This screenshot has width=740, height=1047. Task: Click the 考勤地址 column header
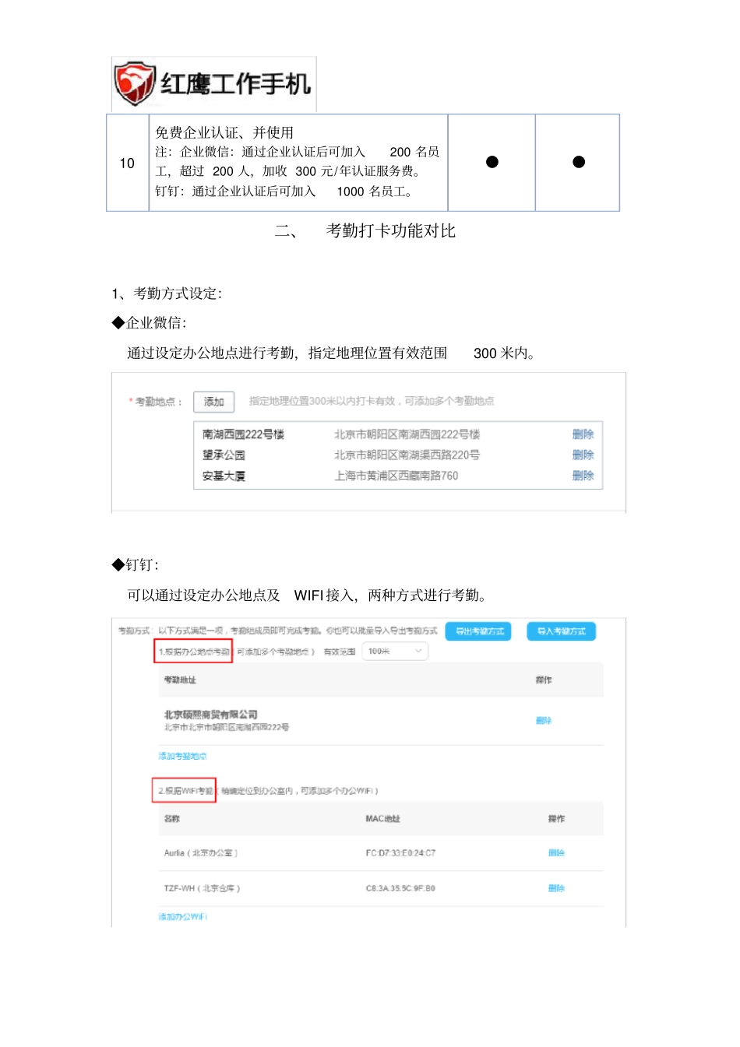coord(180,680)
